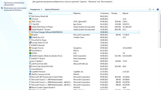
Task: Click the LogMeIn Hamachi icon
Action: tap(30, 72)
